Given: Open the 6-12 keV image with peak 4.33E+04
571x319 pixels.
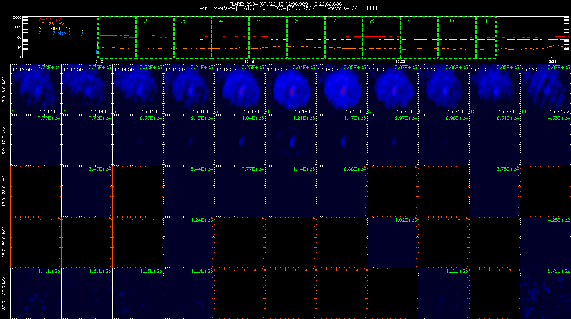Looking at the screenshot, I should [x=546, y=140].
